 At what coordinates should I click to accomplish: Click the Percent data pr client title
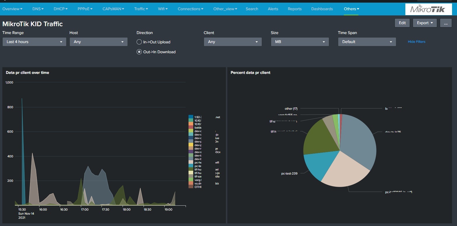pyautogui.click(x=250, y=72)
